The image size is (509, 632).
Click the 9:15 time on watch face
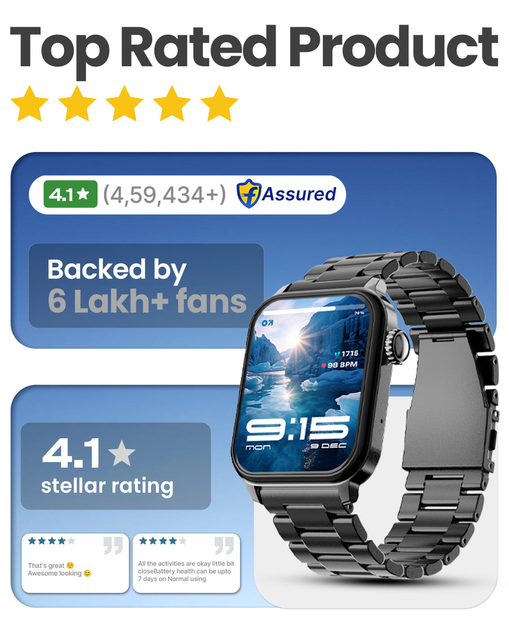coord(297,429)
